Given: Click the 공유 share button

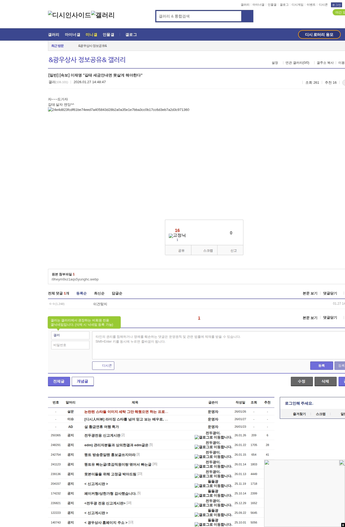Looking at the screenshot, I should (x=178, y=251).
